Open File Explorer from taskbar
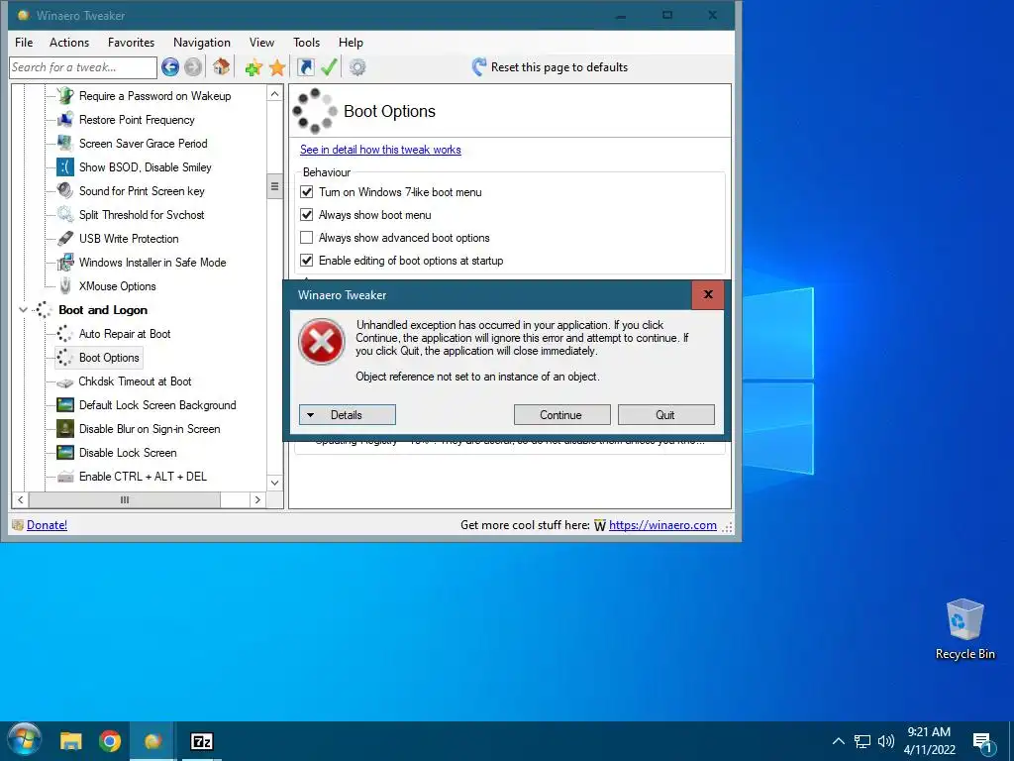The width and height of the screenshot is (1014, 761). click(x=71, y=741)
